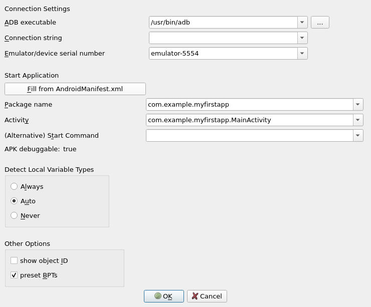Open the Package name dropdown arrow
The width and height of the screenshot is (371, 307).
click(358, 104)
